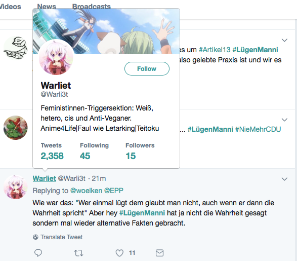Switch to the Broadcasts tab
Image resolution: width=297 pixels, height=261 pixels.
92,7
